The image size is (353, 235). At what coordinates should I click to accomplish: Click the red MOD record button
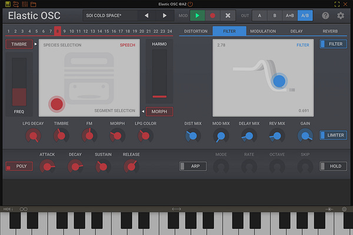click(x=212, y=15)
